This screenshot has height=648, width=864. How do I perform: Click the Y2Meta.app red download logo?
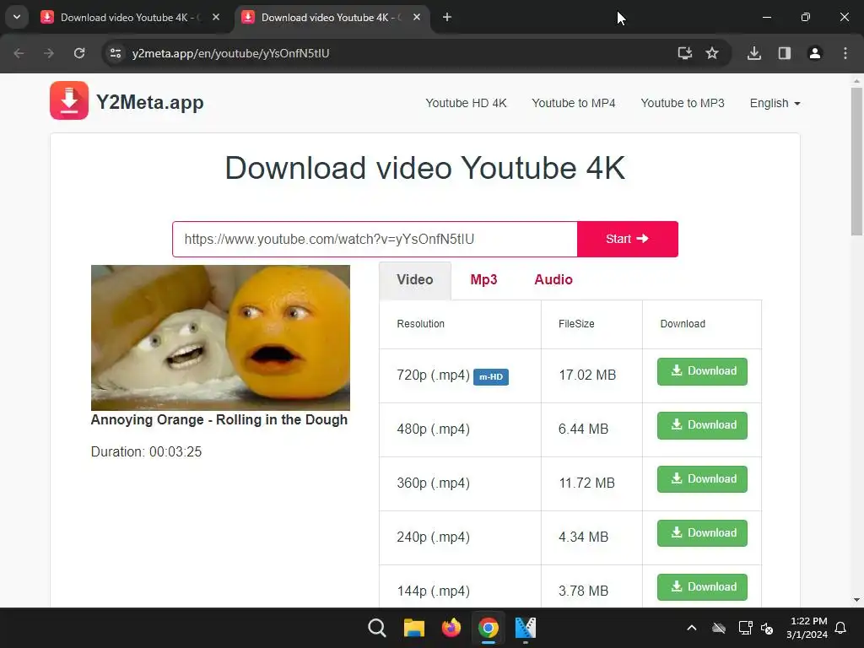(69, 100)
